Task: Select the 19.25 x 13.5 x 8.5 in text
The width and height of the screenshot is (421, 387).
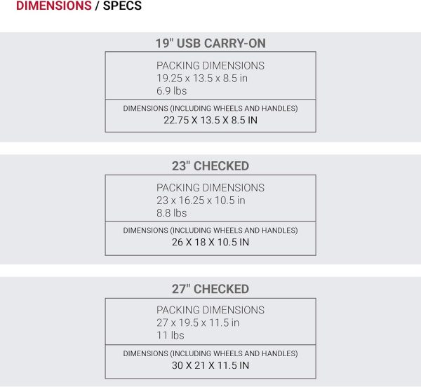Action: tap(202, 78)
